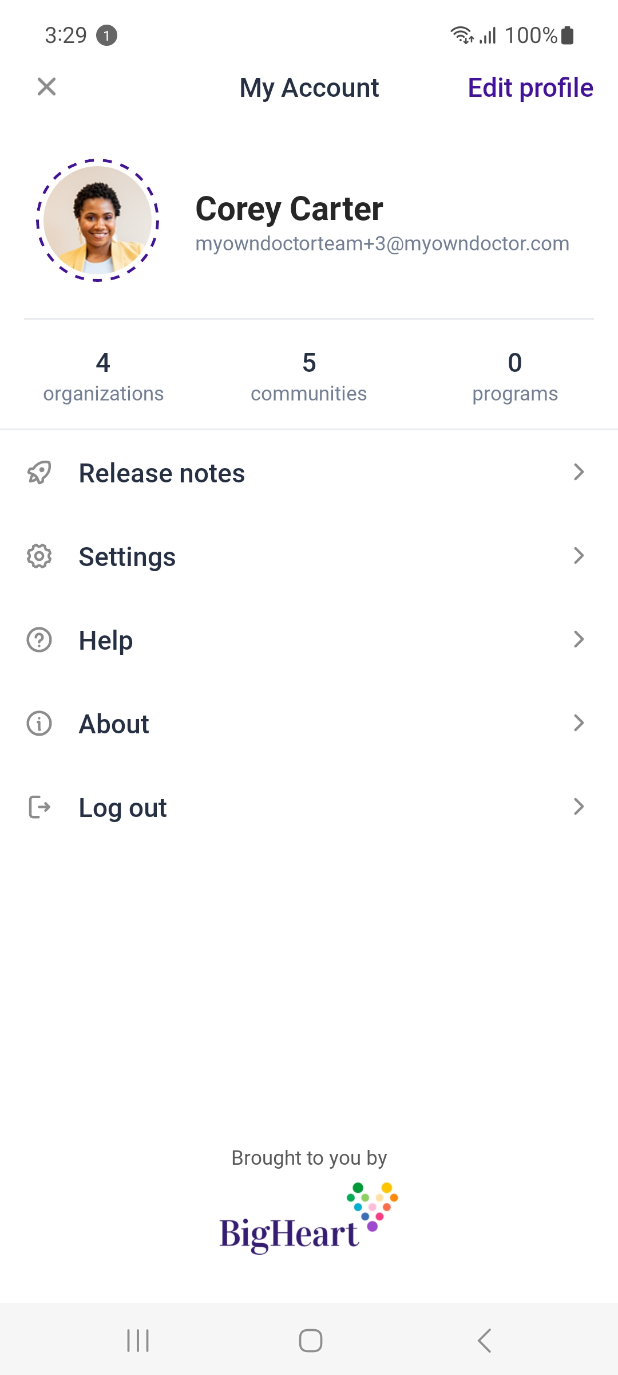Tap the chevron on the About row
Viewport: 618px width, 1375px height.
579,723
